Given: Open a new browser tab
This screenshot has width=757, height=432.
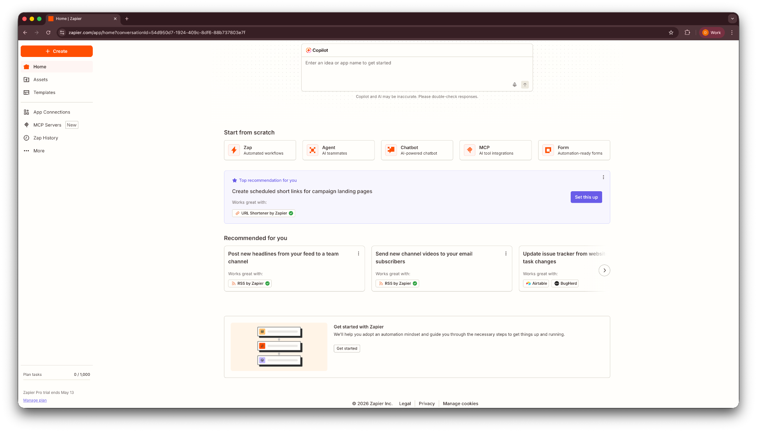Looking at the screenshot, I should coord(127,18).
